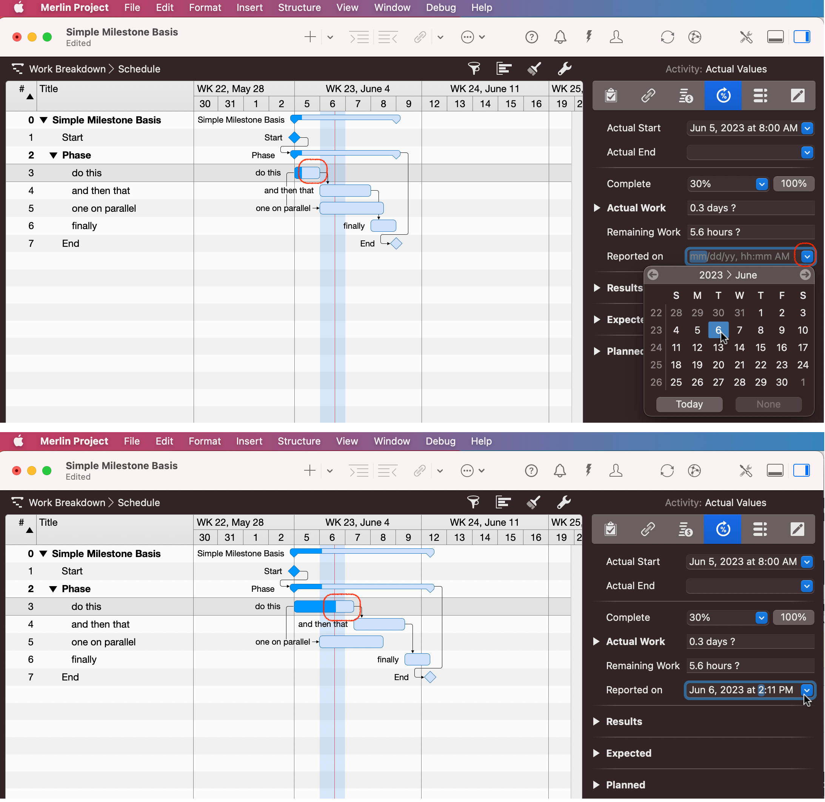The image size is (825, 802).
Task: Collapse the Phase group in upper outline
Action: [54, 155]
